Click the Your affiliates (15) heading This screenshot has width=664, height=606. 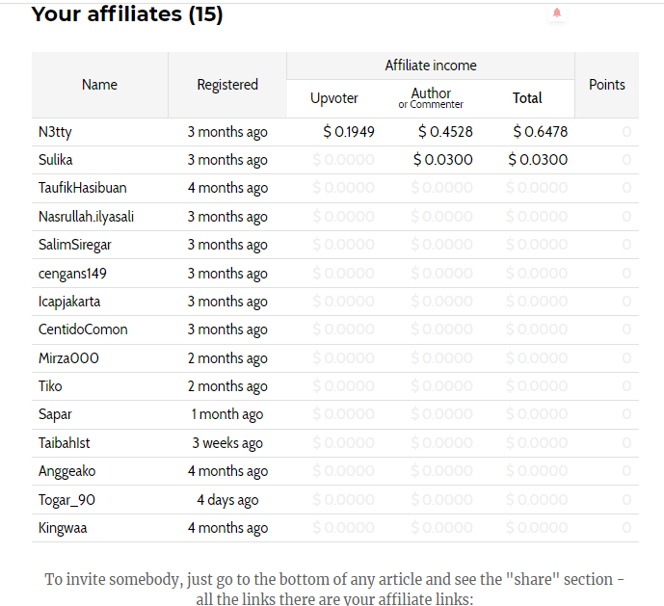click(x=127, y=14)
